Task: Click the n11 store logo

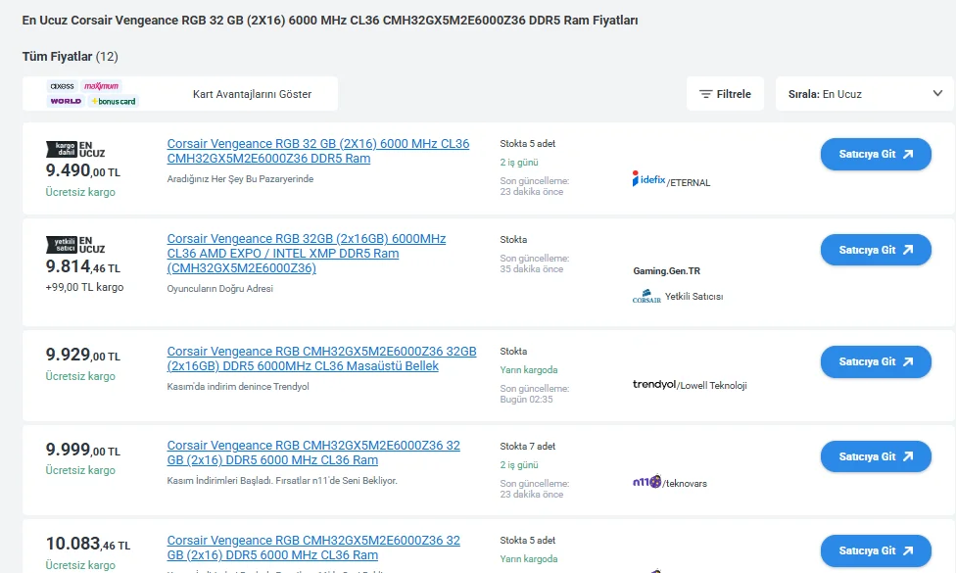Action: coord(646,482)
